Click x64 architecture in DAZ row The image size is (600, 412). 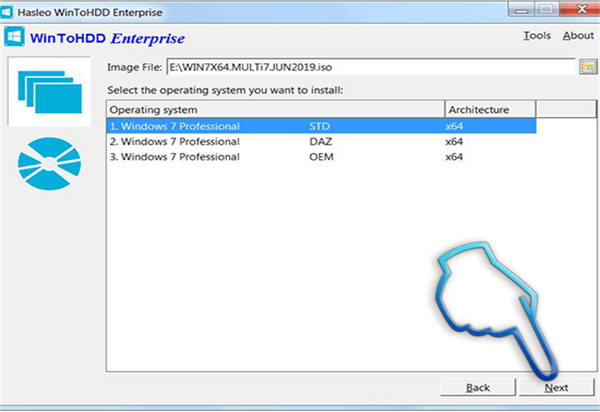pos(454,142)
